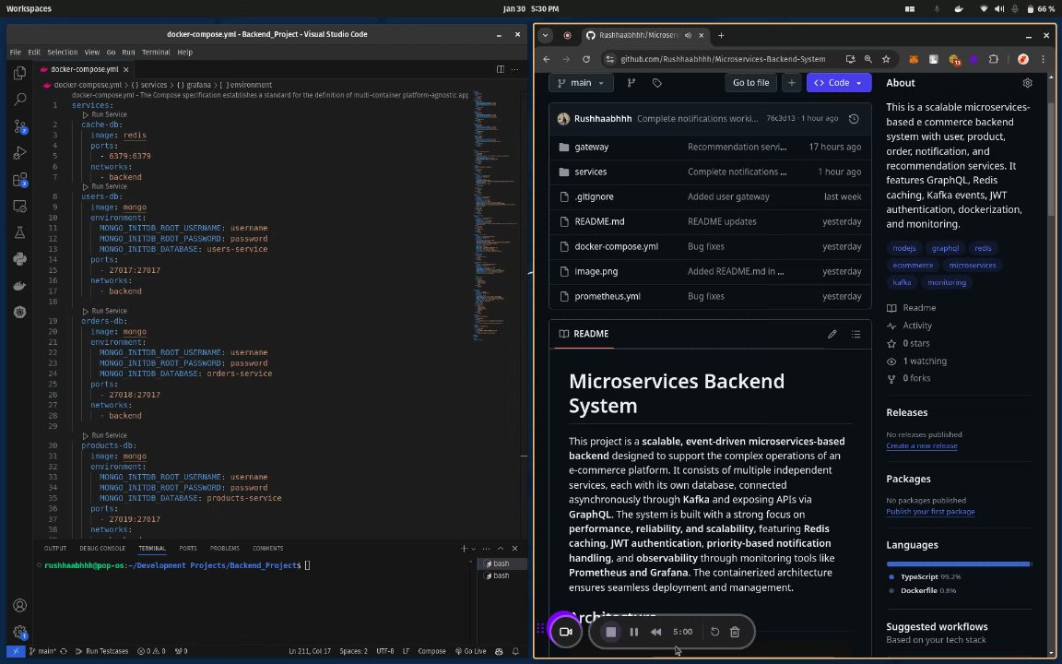1062x664 pixels.
Task: Open Run and Debug view in VS Code
Action: point(19,153)
